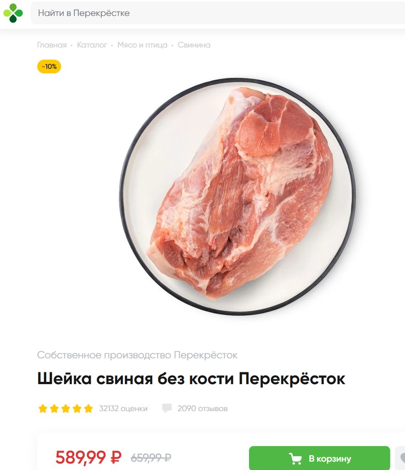Select the first rating star
The width and height of the screenshot is (405, 470).
43,408
